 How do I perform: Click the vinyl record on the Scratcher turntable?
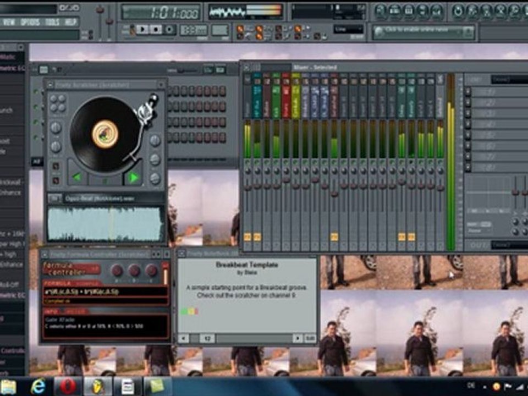(x=105, y=134)
